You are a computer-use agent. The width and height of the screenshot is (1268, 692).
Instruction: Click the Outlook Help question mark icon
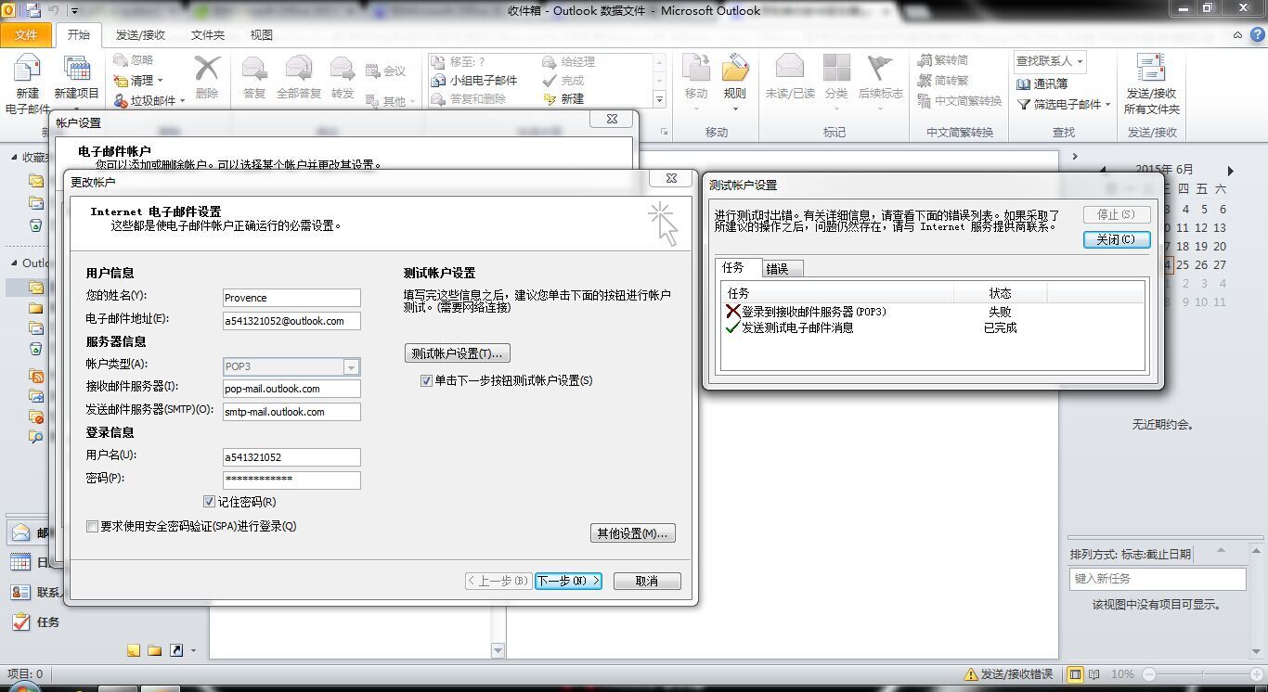(x=1256, y=34)
